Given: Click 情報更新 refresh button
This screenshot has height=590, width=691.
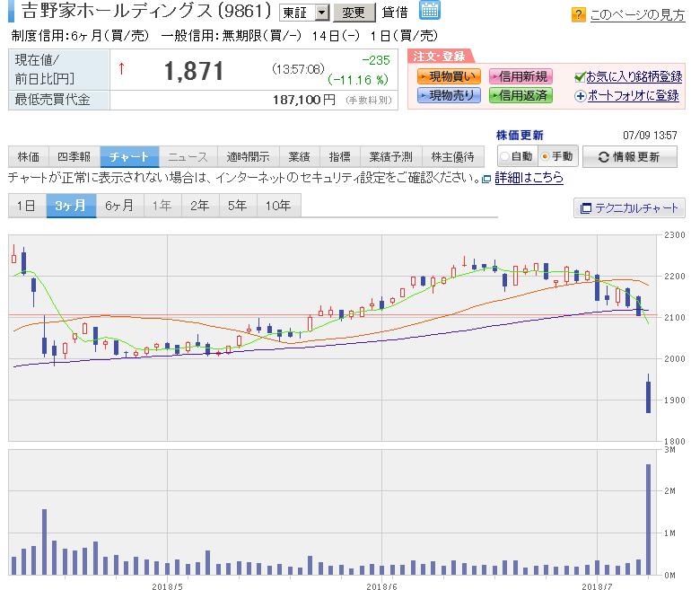Looking at the screenshot, I should pos(630,156).
